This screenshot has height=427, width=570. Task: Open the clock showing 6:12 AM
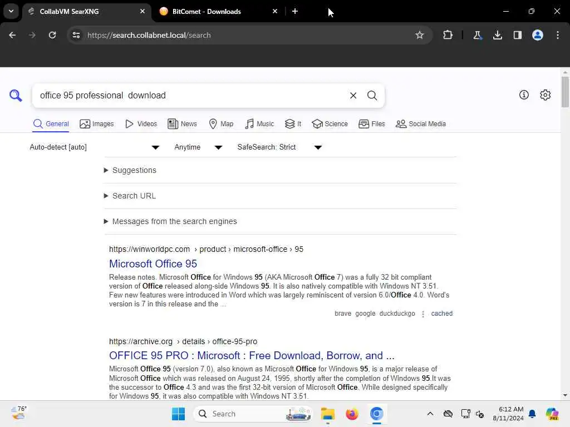(508, 414)
